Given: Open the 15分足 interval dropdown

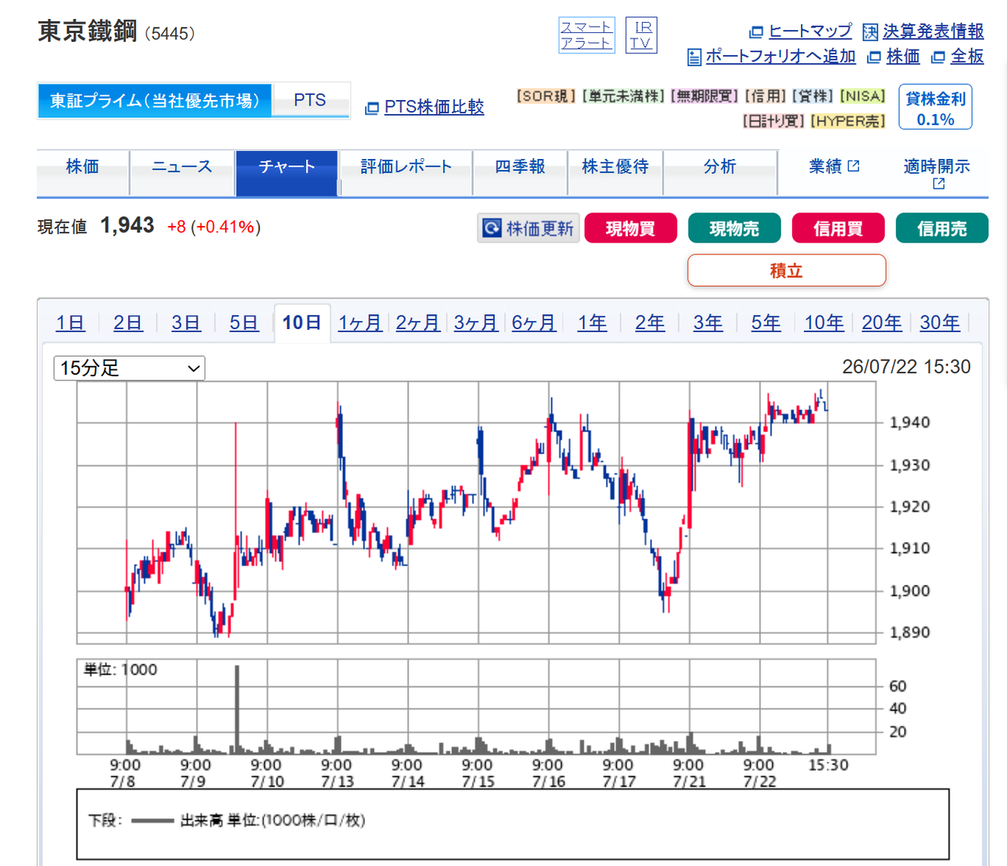Looking at the screenshot, I should (129, 368).
